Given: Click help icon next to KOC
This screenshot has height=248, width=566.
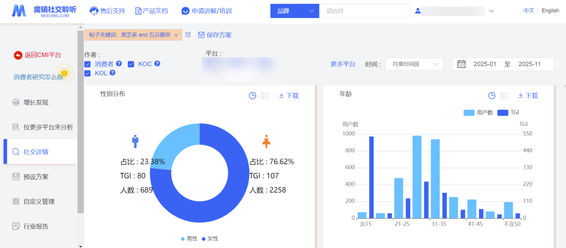Looking at the screenshot, I should [x=157, y=63].
